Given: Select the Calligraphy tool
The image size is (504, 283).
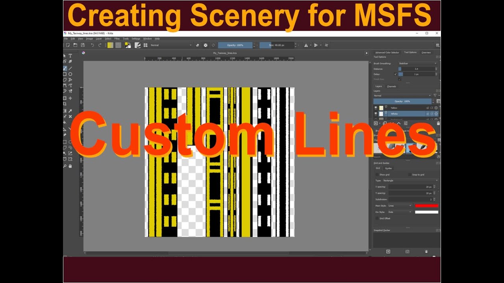Looking at the screenshot, I should 70,62.
